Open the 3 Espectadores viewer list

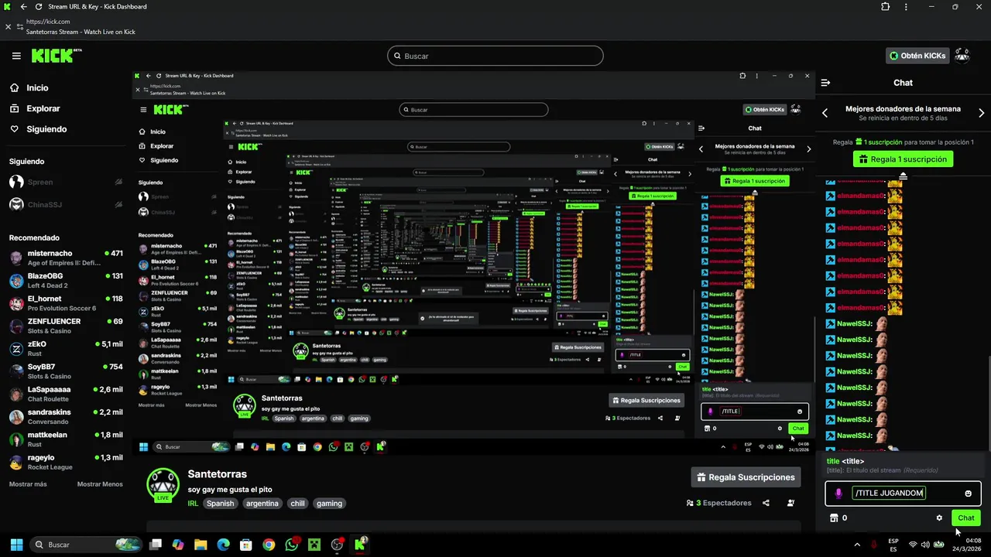pos(718,503)
